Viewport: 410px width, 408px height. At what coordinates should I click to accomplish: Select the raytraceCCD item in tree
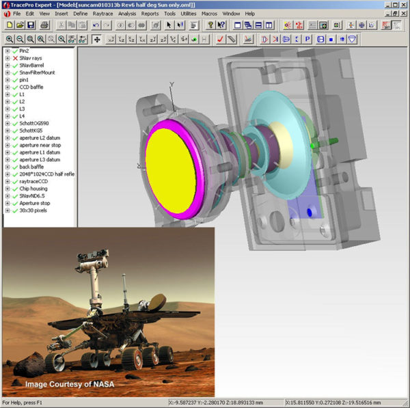coord(37,181)
